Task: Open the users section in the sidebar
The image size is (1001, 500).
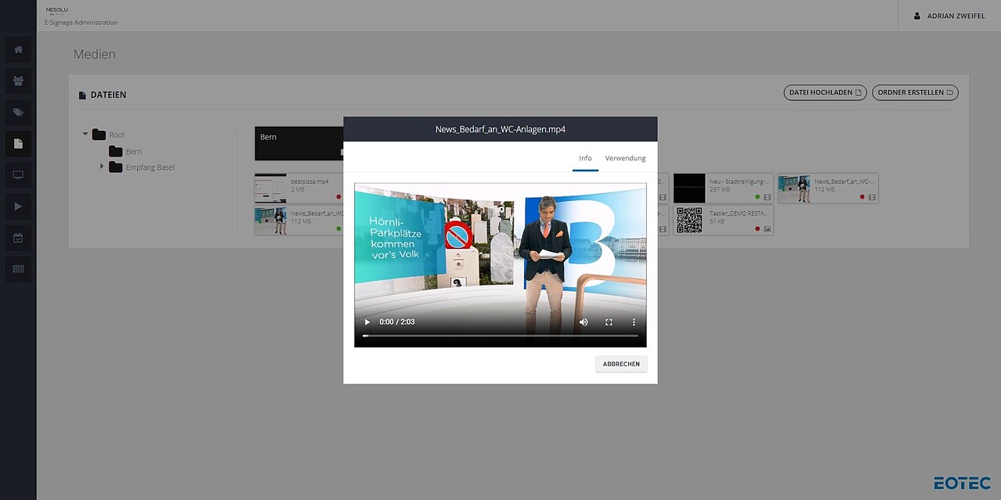Action: pyautogui.click(x=18, y=81)
